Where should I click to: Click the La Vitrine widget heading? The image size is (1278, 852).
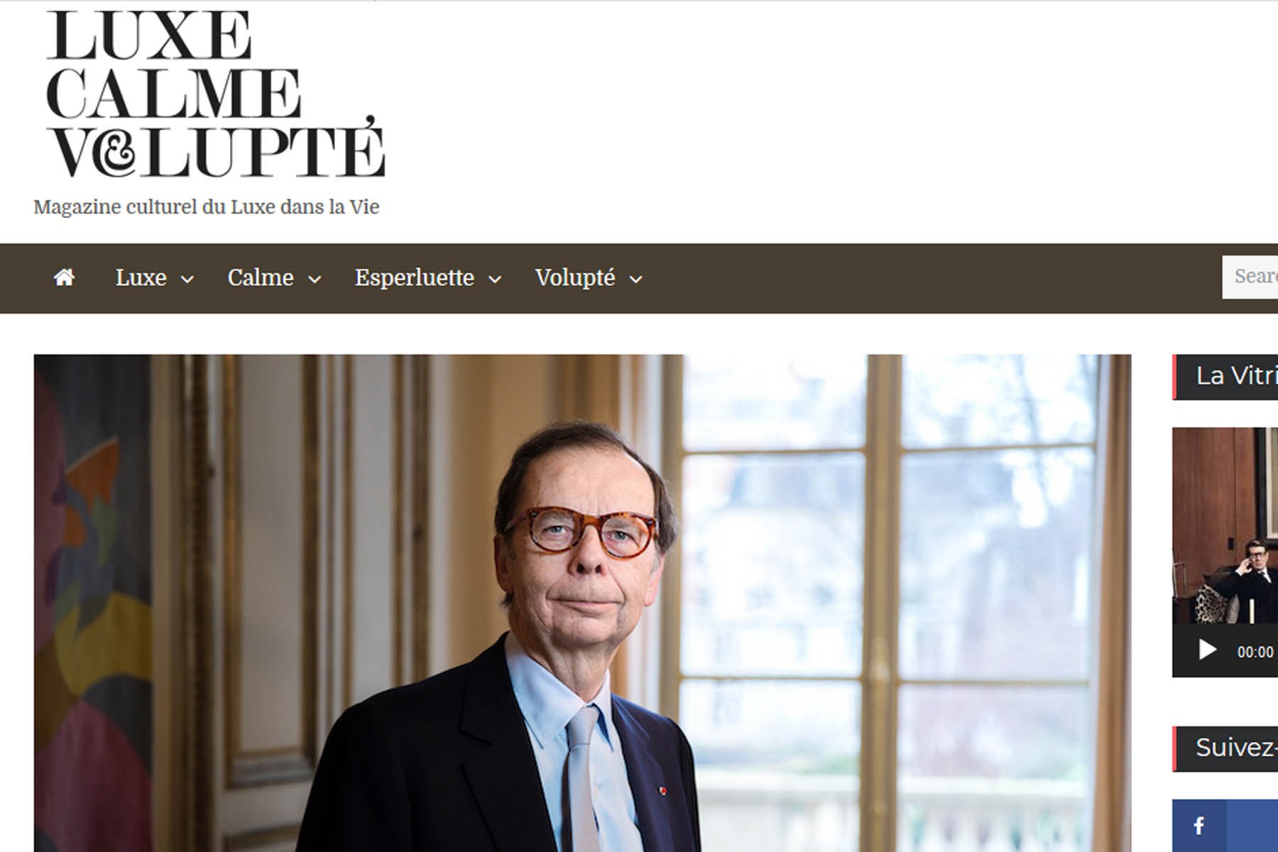click(x=1237, y=376)
